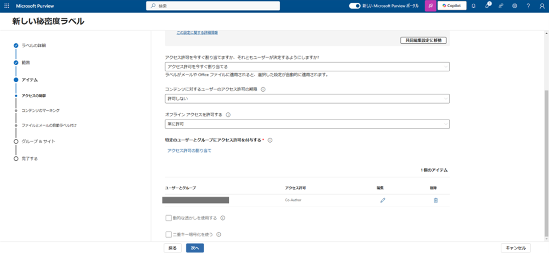The width and height of the screenshot is (549, 254).
Task: Expand the アクセス許可を今すぐ割り当てる dropdown
Action: click(307, 67)
